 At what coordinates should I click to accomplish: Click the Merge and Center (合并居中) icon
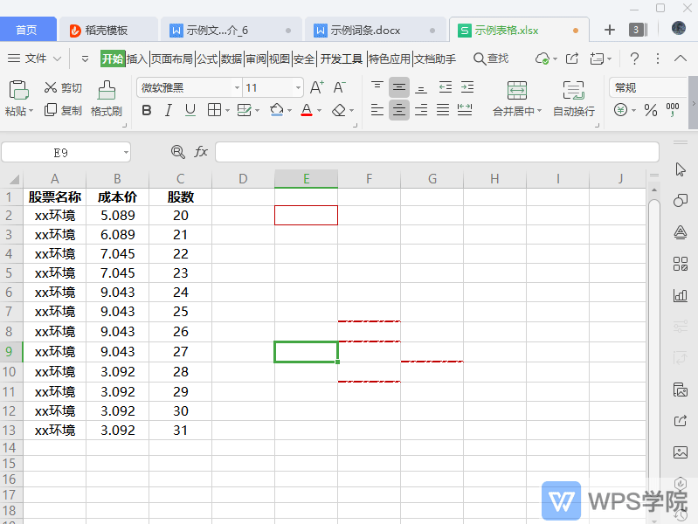517,90
